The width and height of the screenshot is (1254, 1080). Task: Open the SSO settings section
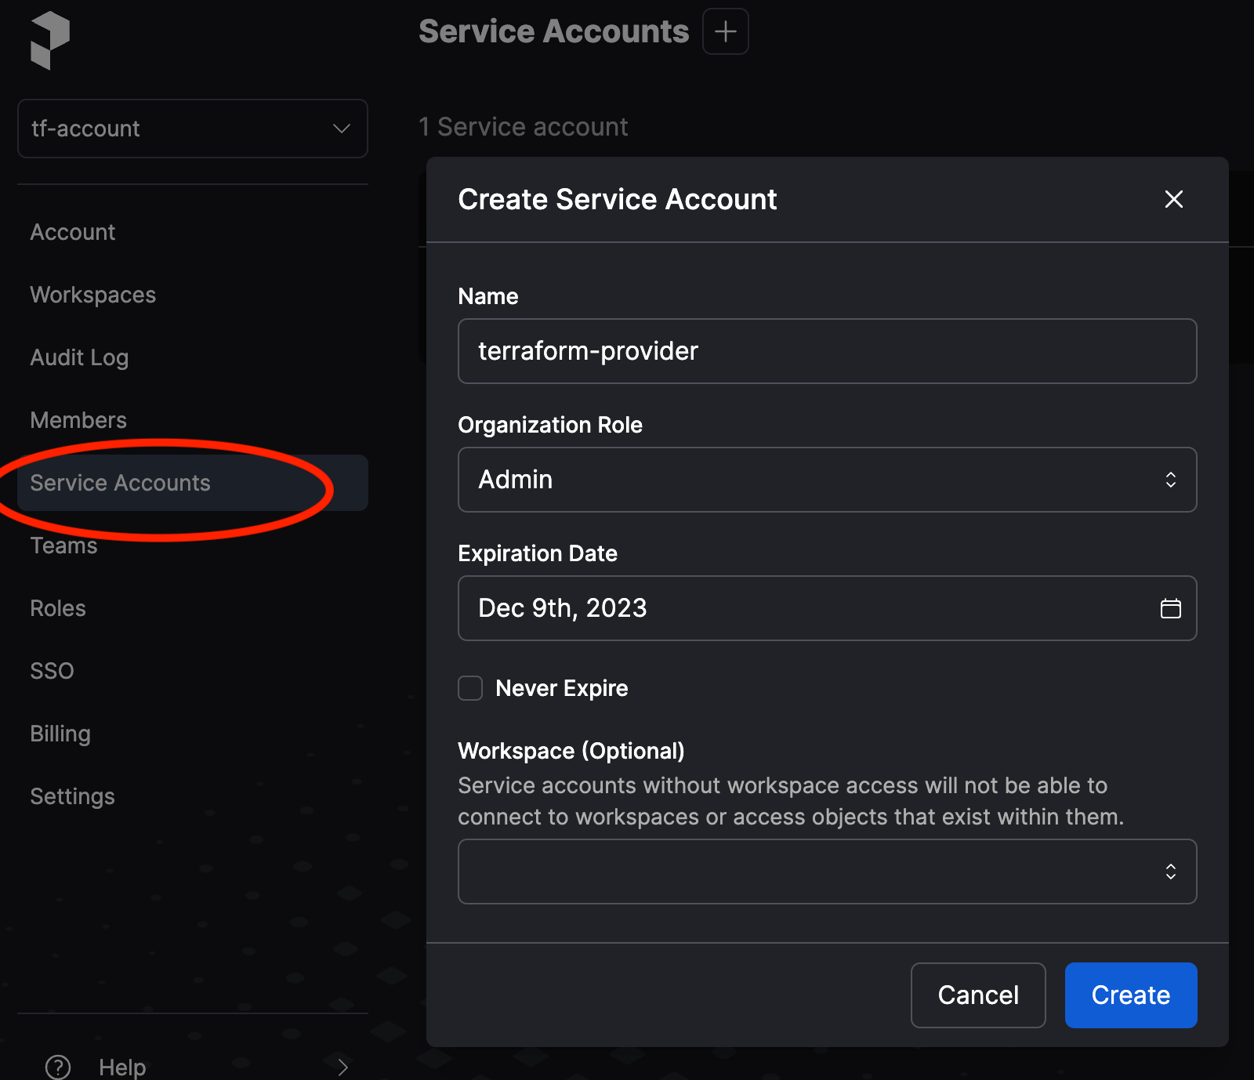click(x=52, y=670)
